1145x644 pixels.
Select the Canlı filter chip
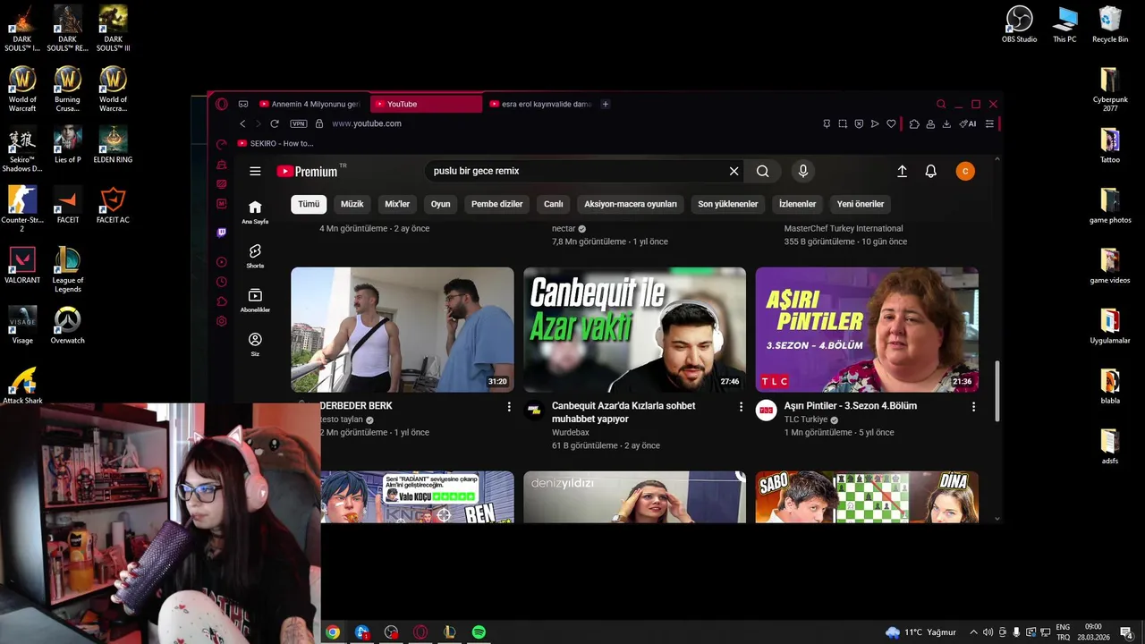(554, 204)
